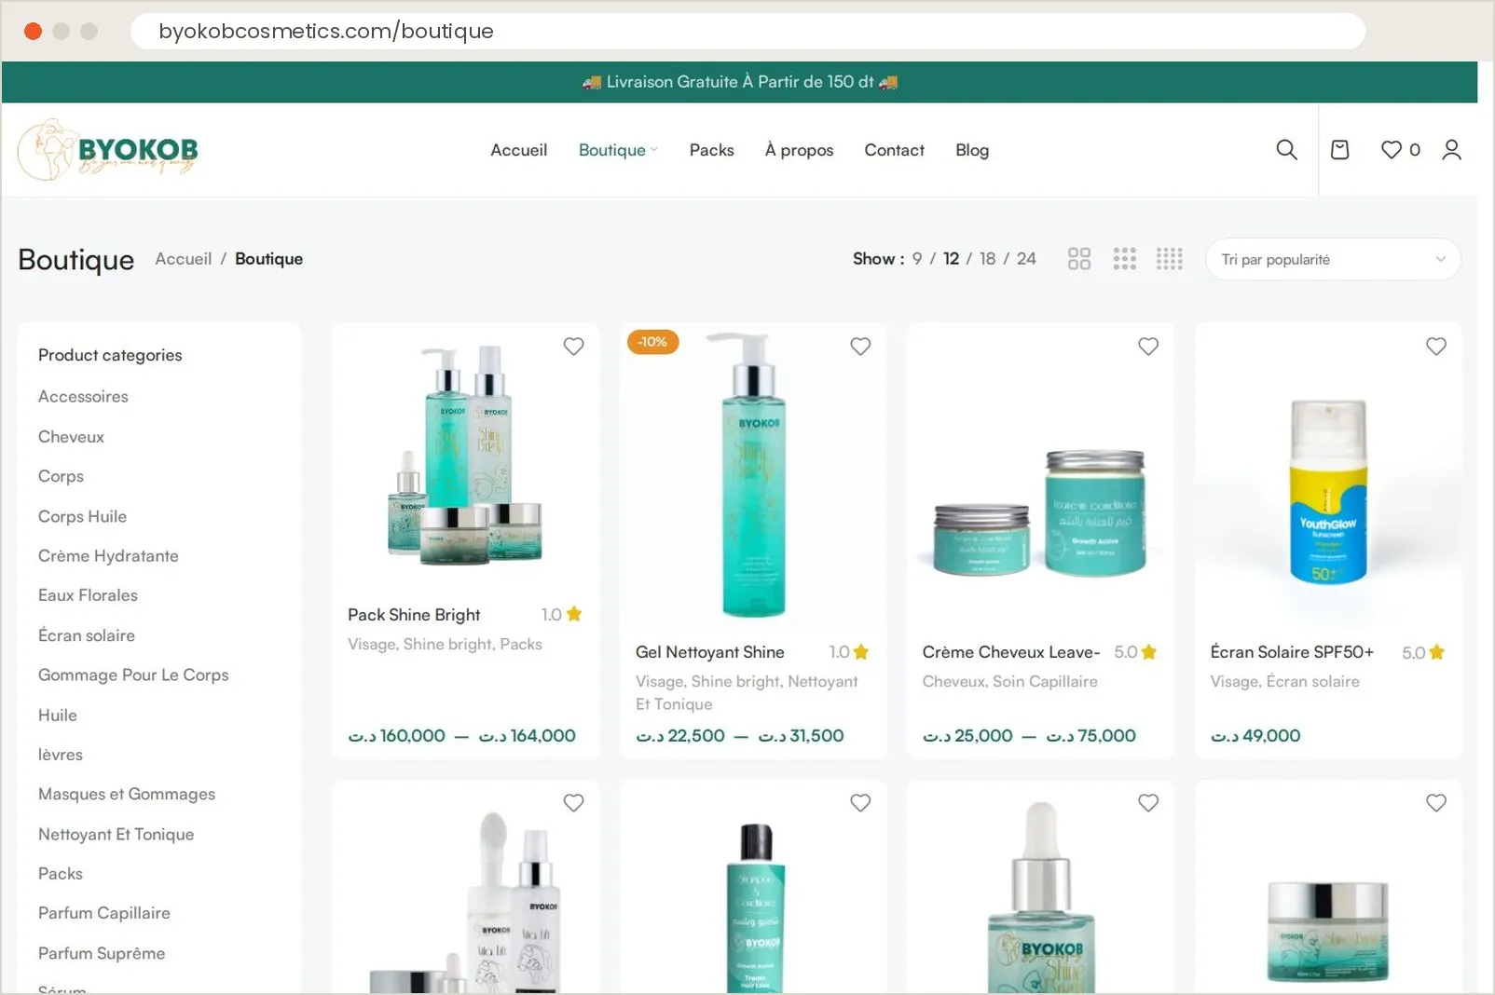
Task: Switch to two-column grid view
Action: pos(1079,259)
